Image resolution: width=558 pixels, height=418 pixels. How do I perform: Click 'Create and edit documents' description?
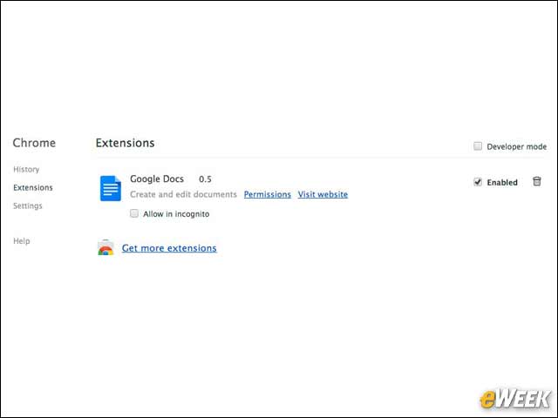(183, 194)
